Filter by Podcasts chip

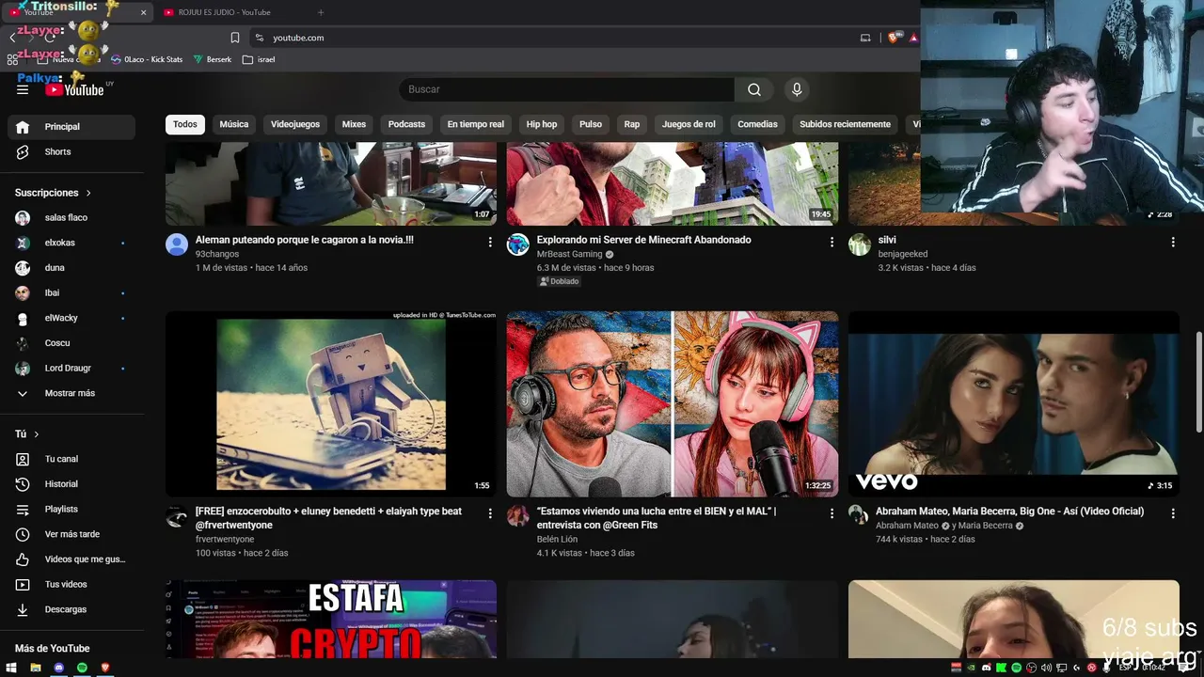pyautogui.click(x=406, y=124)
